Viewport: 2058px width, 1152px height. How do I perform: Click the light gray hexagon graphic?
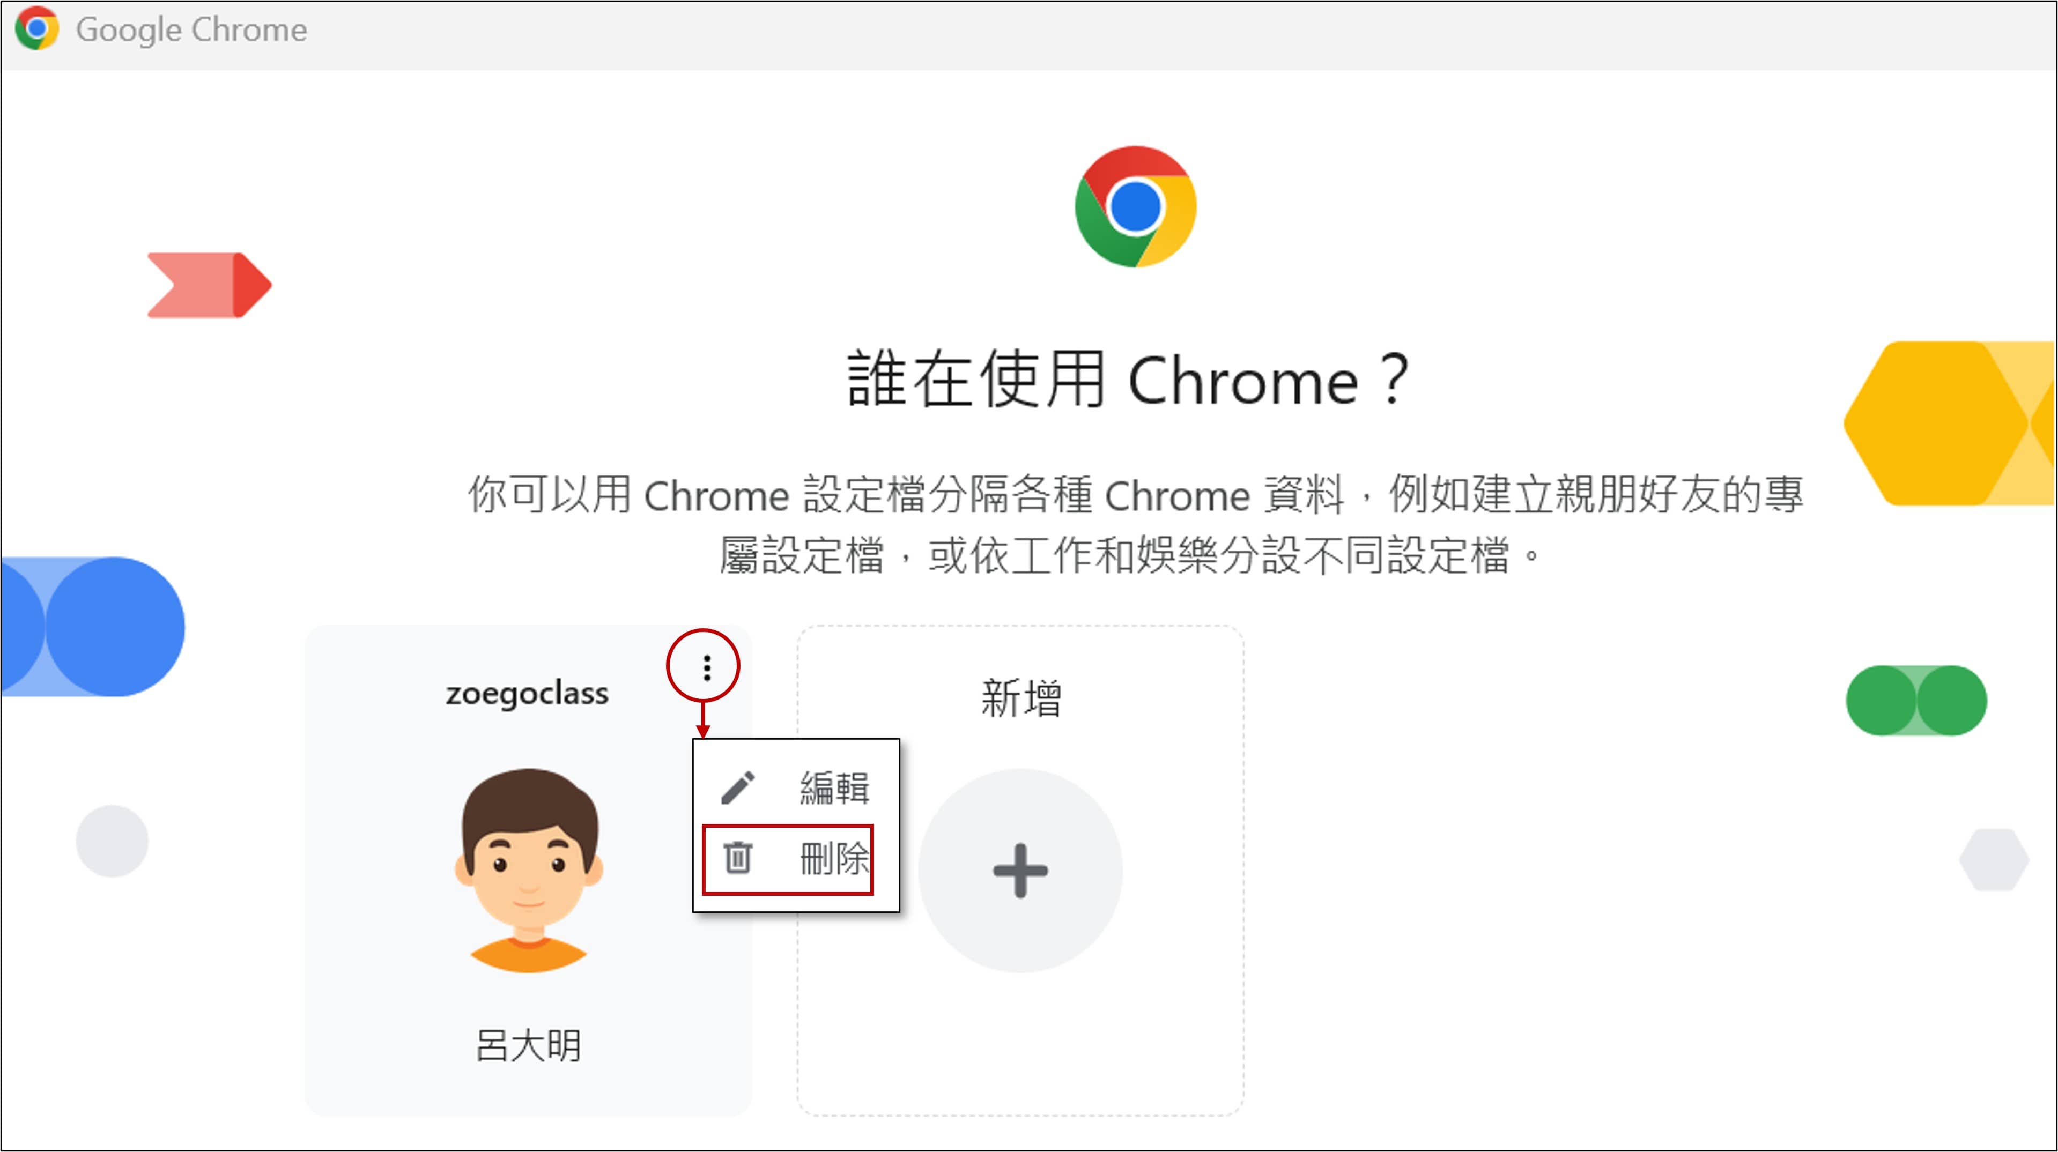[1993, 860]
